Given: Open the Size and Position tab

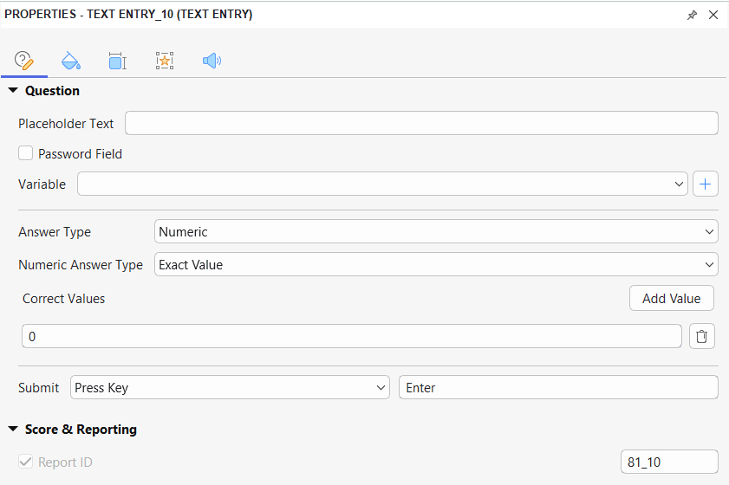Looking at the screenshot, I should click(118, 61).
